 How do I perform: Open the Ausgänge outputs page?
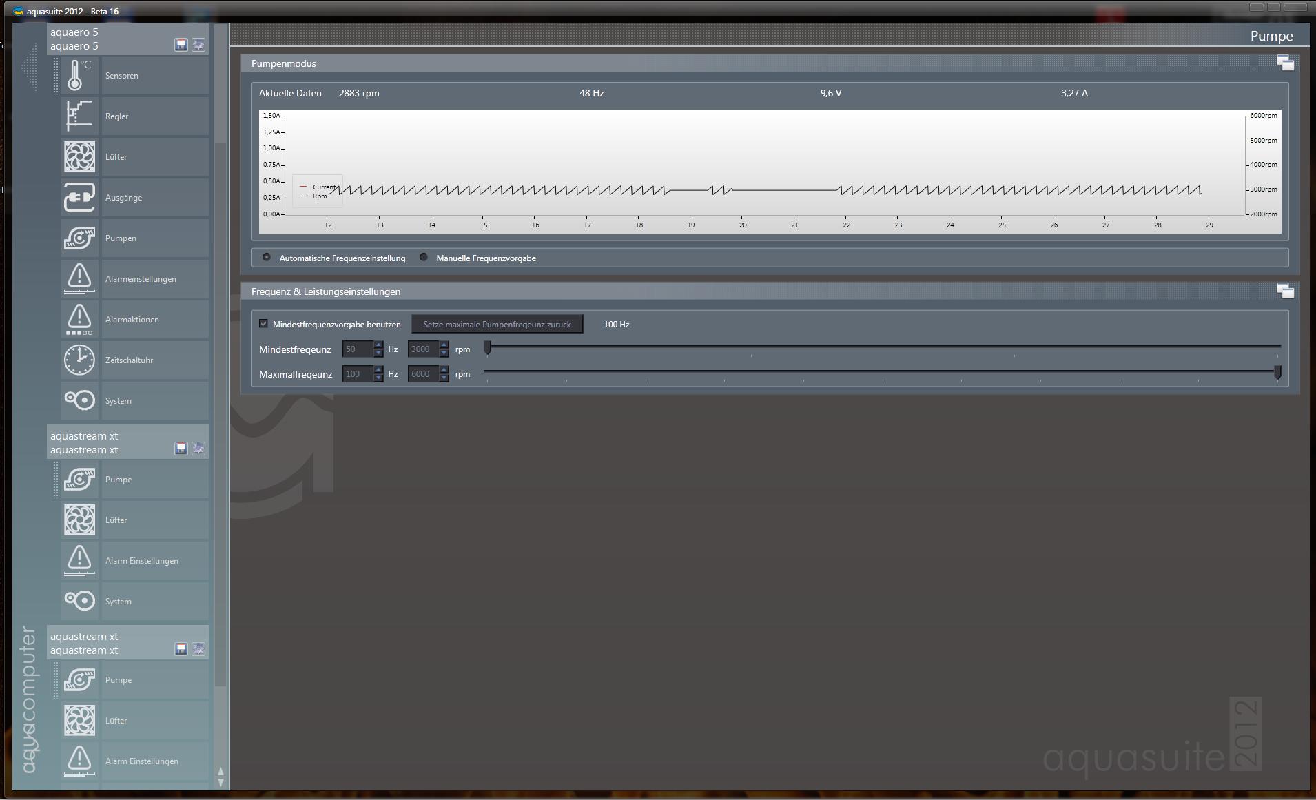[134, 198]
